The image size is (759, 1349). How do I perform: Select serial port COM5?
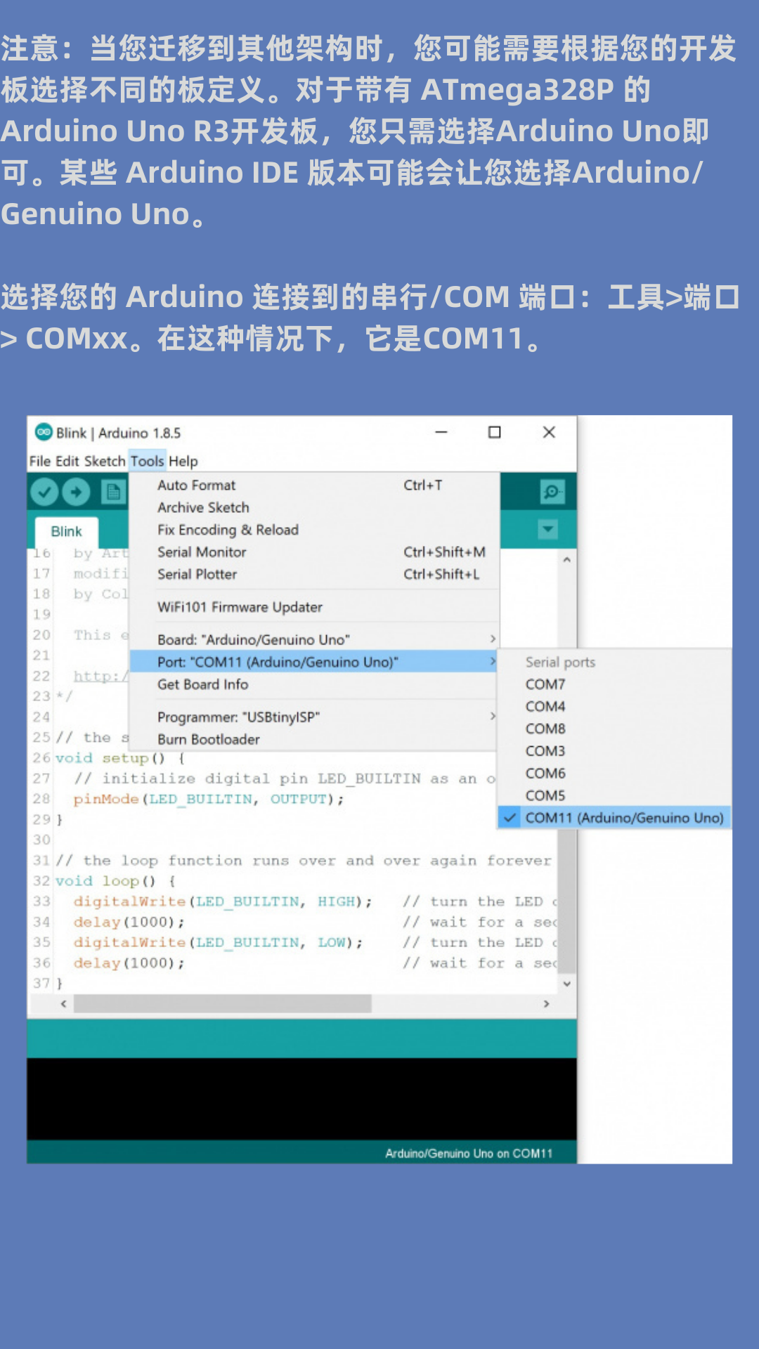click(x=615, y=795)
